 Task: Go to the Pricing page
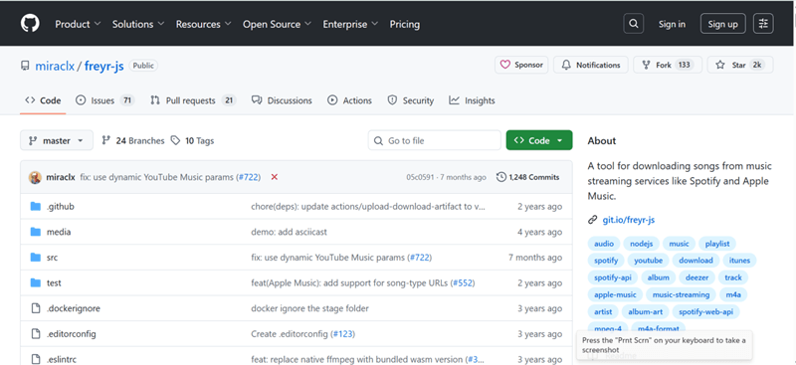405,24
